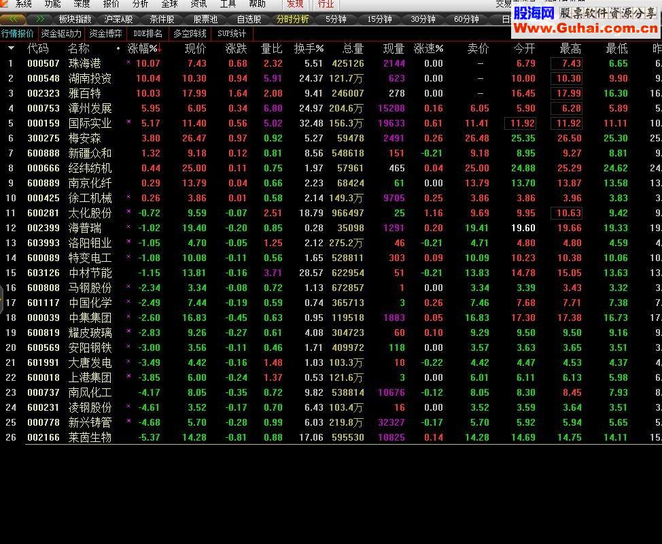The height and width of the screenshot is (544, 662).
Task: Select 股票池 in the toolbar
Action: [206, 20]
